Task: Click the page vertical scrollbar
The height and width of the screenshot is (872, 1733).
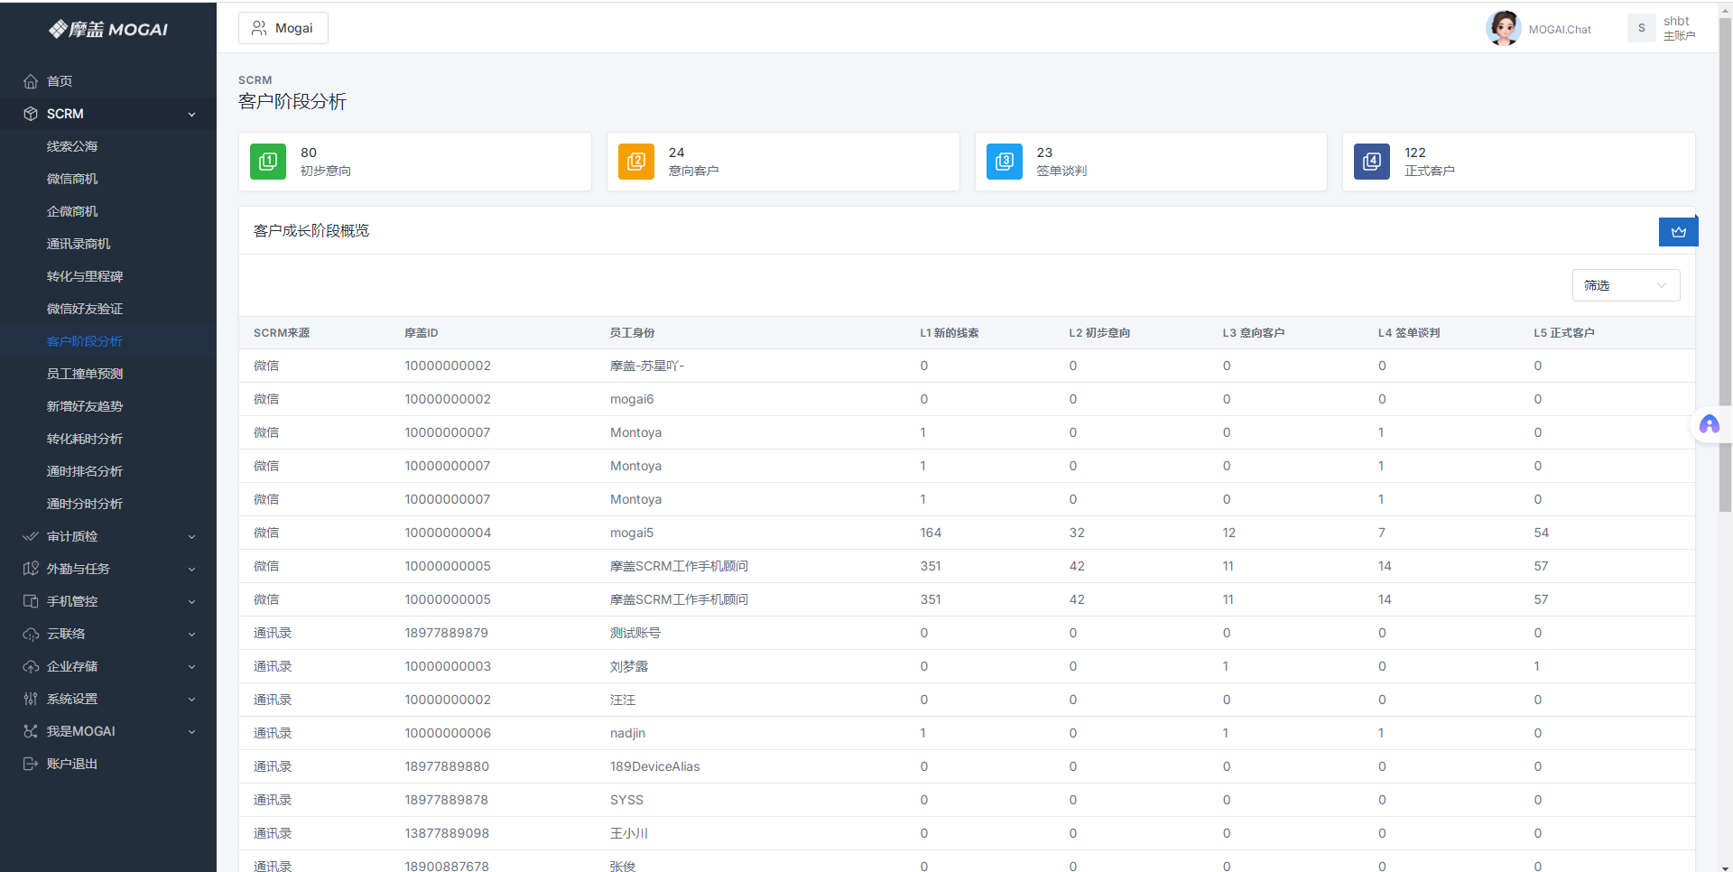Action: [x=1725, y=271]
